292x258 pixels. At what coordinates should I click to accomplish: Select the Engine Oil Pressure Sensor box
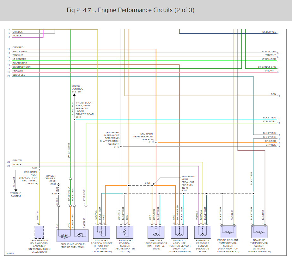(x=203, y=232)
